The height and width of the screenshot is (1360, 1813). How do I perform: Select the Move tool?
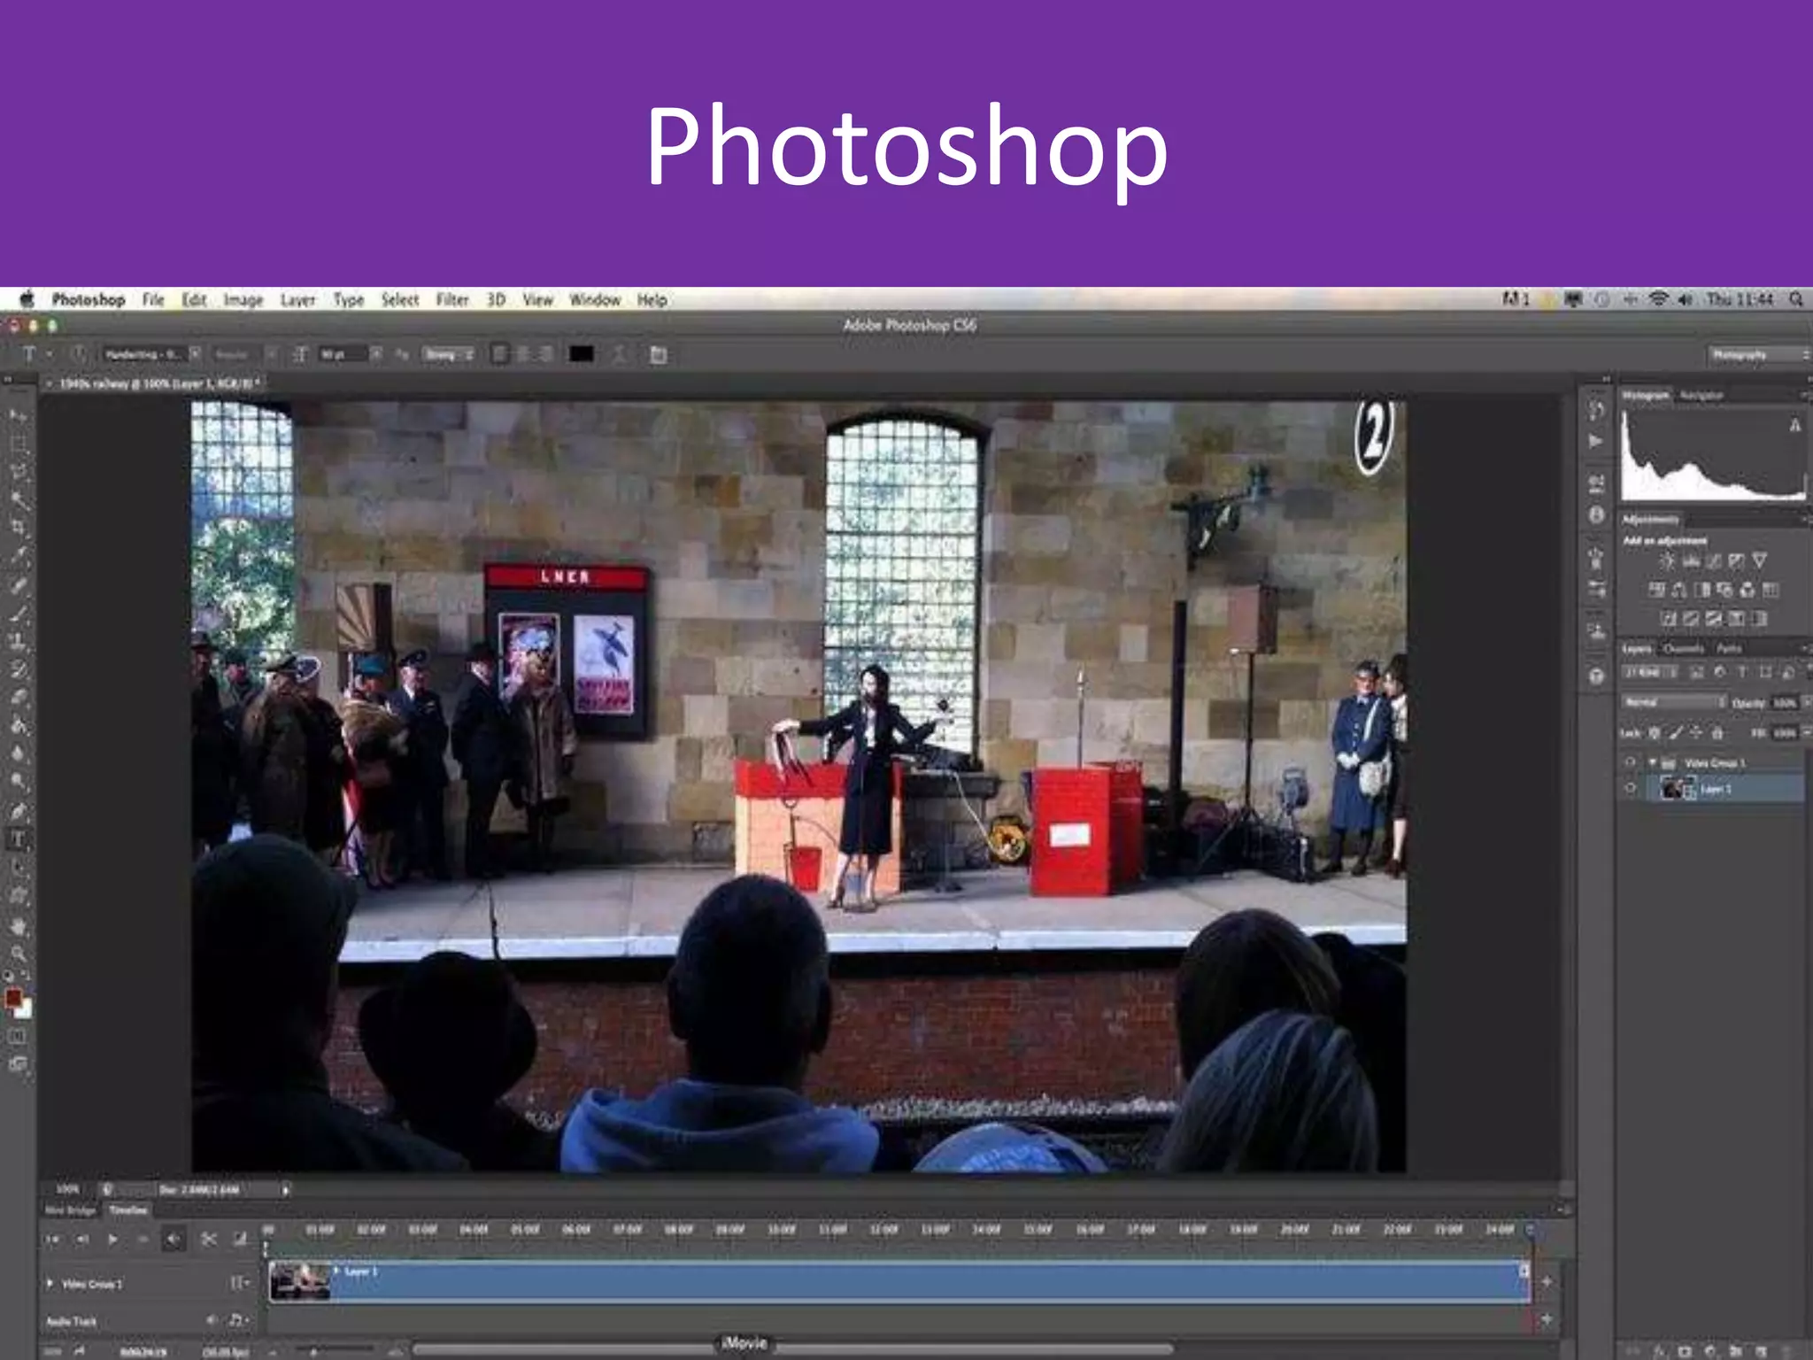coord(18,415)
